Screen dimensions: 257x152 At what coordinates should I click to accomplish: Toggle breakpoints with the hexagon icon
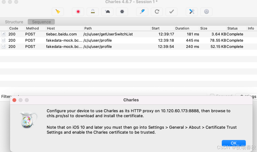tap(122, 11)
